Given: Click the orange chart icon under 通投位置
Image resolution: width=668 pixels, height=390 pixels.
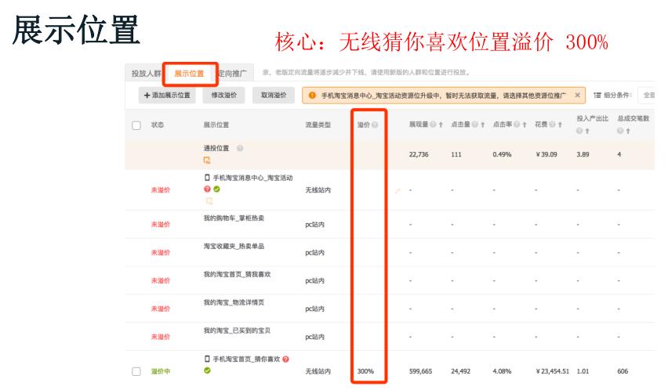Looking at the screenshot, I should (207, 161).
